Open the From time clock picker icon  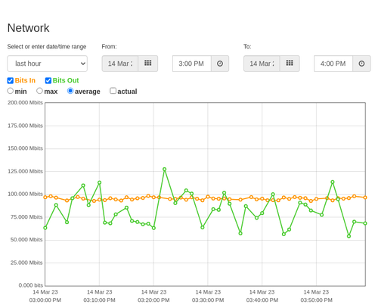pos(220,64)
